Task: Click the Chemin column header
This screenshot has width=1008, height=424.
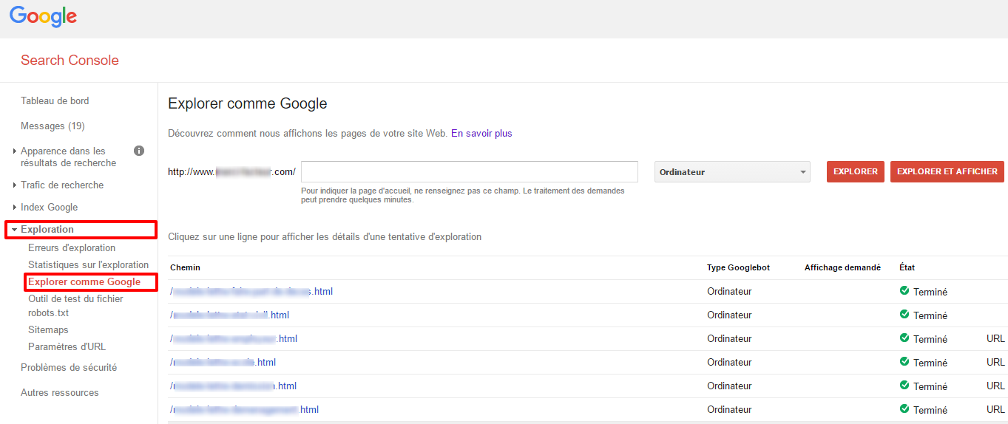Action: coord(185,267)
